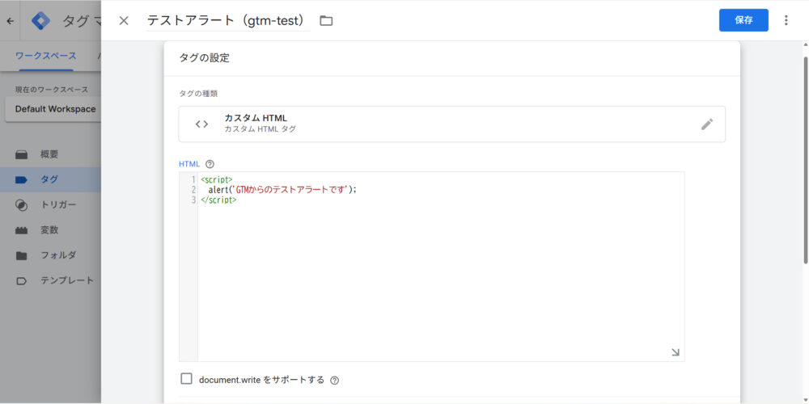Select タグ in the left sidebar
Image resolution: width=809 pixels, height=404 pixels.
(x=49, y=179)
